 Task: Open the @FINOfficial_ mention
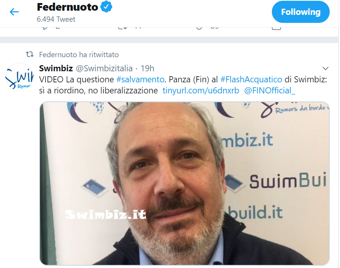pos(270,91)
